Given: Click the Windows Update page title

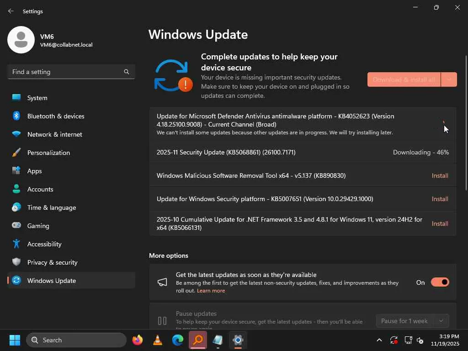Looking at the screenshot, I should tap(198, 35).
